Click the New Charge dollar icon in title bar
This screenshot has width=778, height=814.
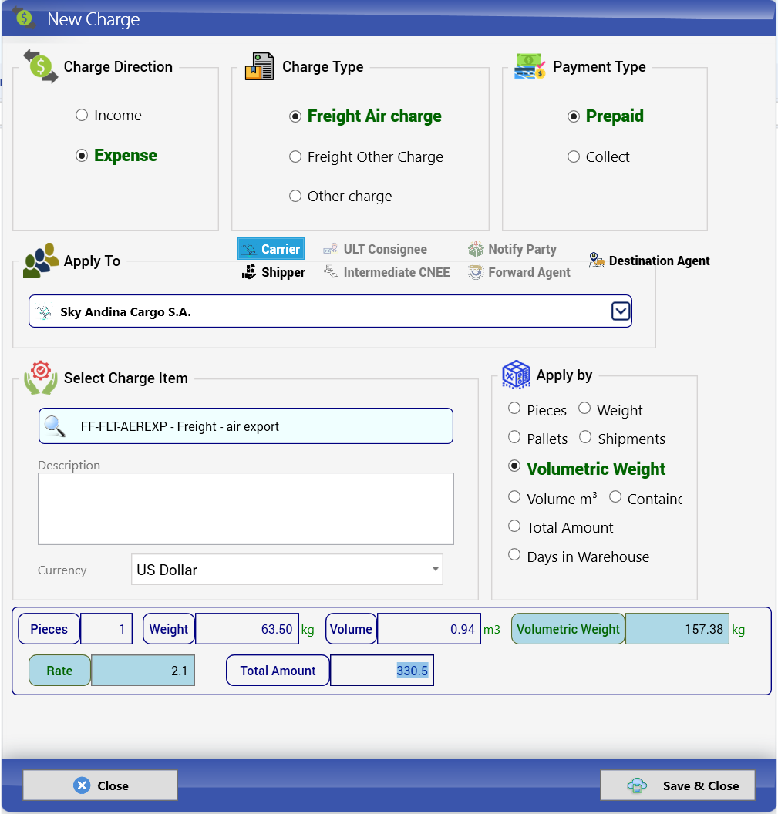point(25,18)
